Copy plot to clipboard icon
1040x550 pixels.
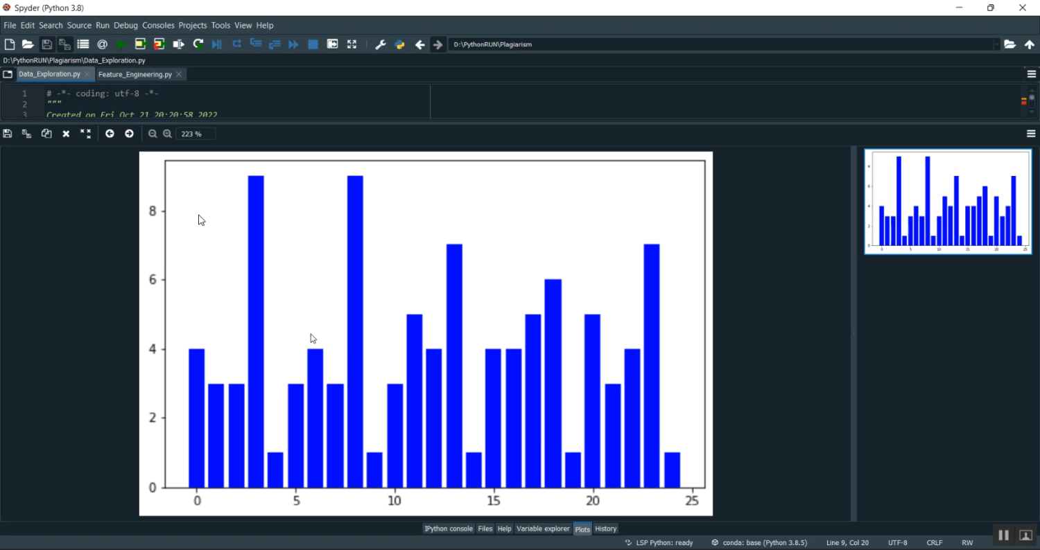[x=46, y=134]
